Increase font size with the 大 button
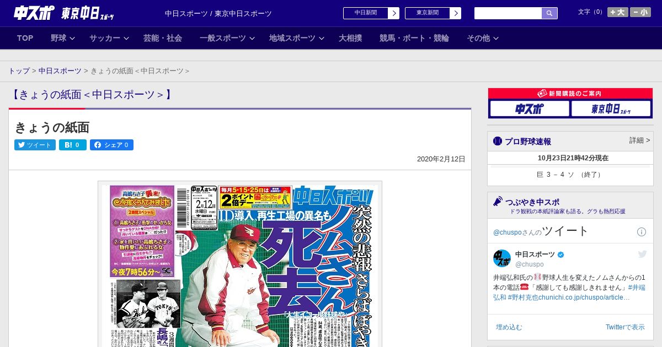The width and height of the screenshot is (662, 347). [618, 12]
